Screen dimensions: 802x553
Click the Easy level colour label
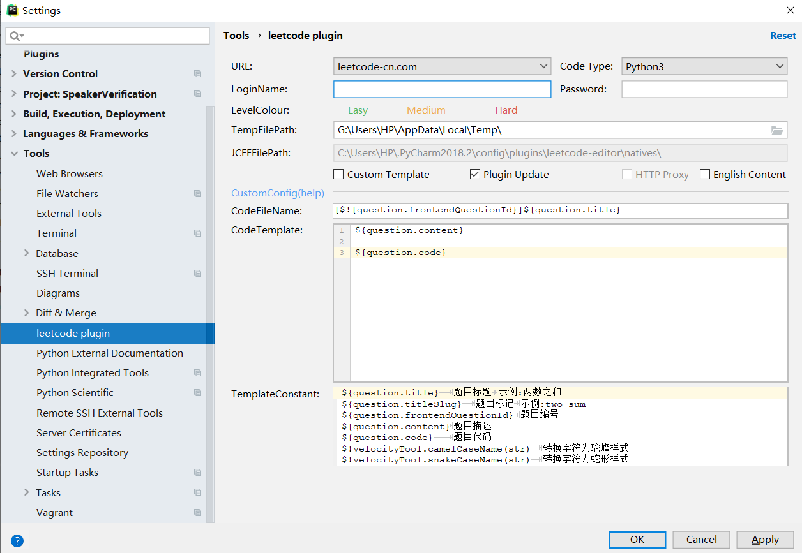(x=358, y=110)
